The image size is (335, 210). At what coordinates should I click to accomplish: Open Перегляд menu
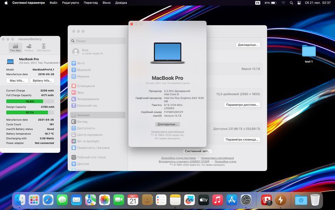point(91,3)
